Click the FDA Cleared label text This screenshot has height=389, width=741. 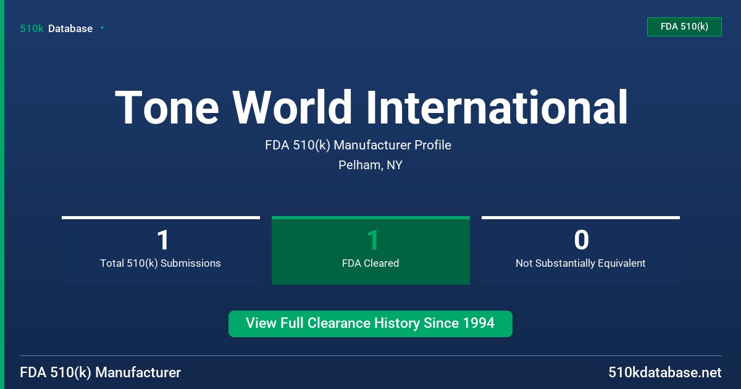[x=371, y=263]
